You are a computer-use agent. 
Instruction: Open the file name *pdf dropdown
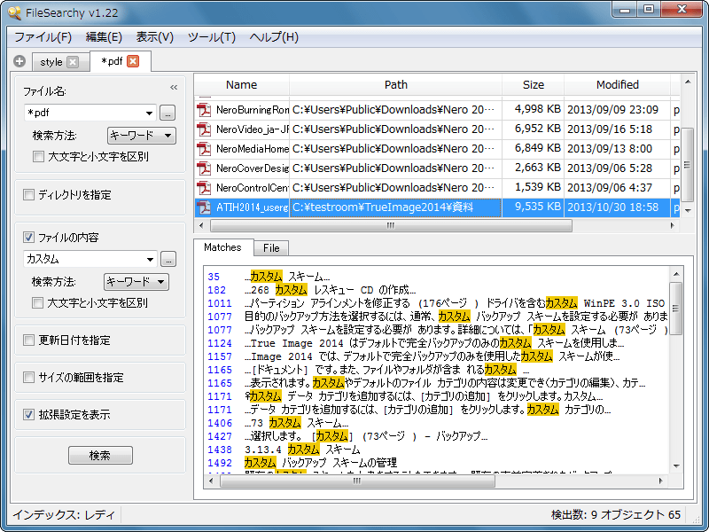point(149,113)
